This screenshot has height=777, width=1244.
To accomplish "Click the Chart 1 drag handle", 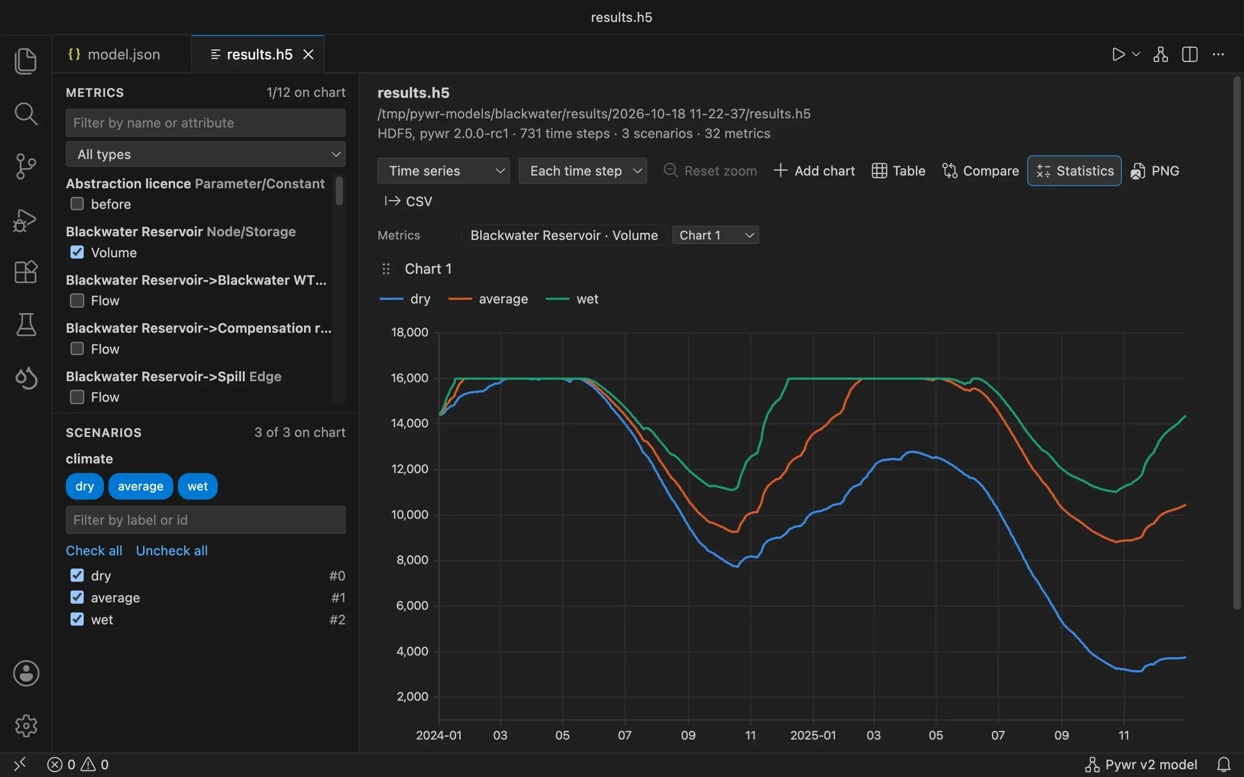I will 386,269.
